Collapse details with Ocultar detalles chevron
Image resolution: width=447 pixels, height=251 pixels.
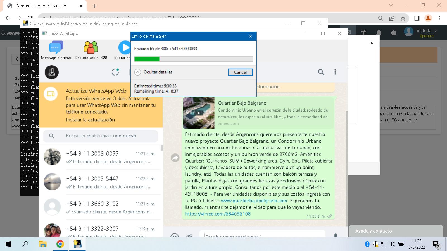tap(137, 72)
